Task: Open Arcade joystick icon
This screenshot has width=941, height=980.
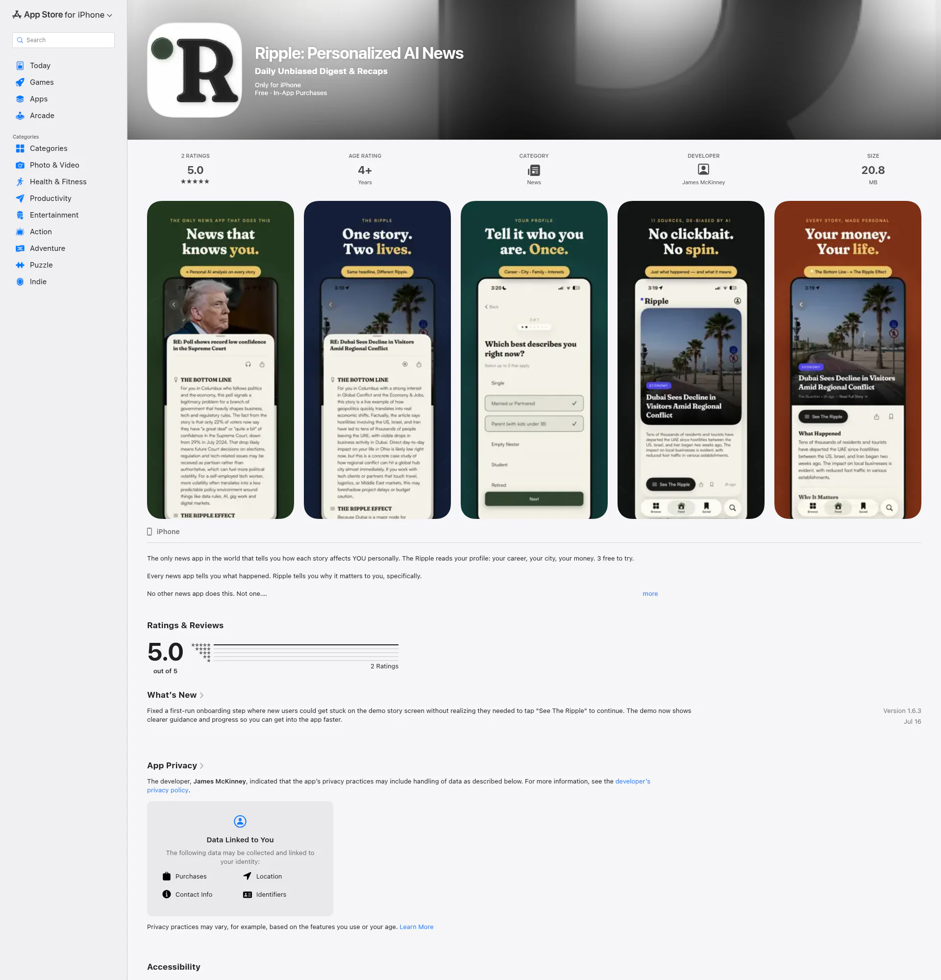Action: tap(20, 116)
